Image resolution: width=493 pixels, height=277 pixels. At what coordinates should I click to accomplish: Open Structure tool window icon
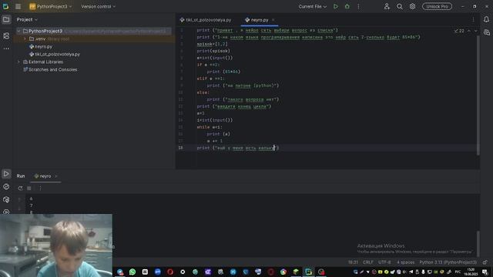coord(6,36)
